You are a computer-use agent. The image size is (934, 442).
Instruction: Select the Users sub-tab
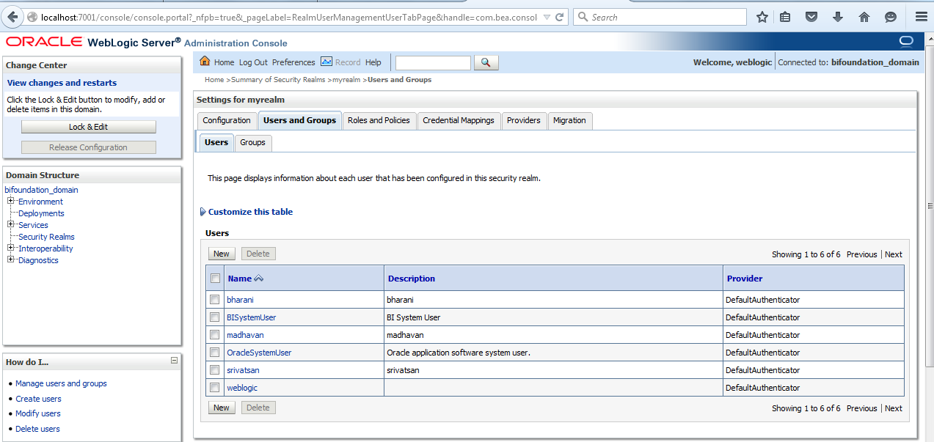216,143
